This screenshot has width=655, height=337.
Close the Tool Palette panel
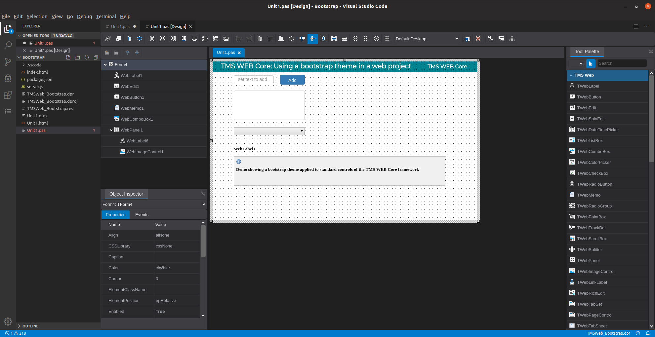pyautogui.click(x=651, y=51)
